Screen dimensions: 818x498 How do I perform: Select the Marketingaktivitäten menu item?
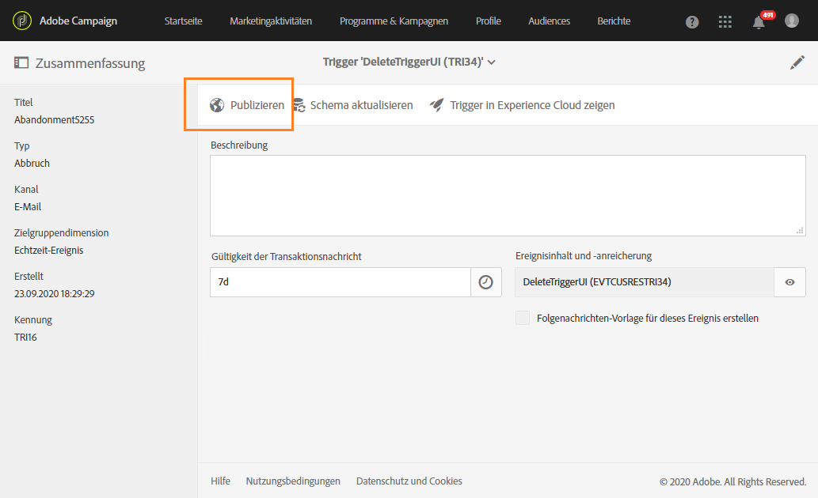click(271, 21)
